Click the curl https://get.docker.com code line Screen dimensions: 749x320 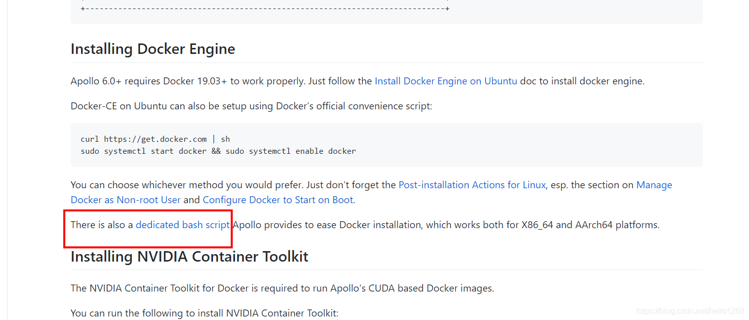coord(155,139)
